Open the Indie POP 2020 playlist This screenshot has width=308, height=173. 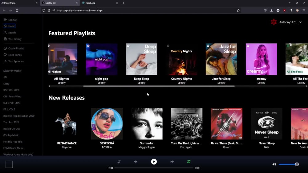pyautogui.click(x=12, y=103)
